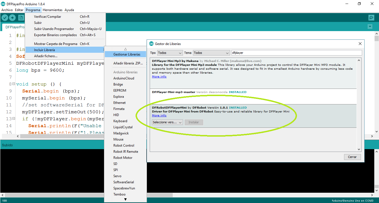The height and width of the screenshot is (203, 379).
Task: Select Exportar Binarios compilados
Action: point(65,35)
